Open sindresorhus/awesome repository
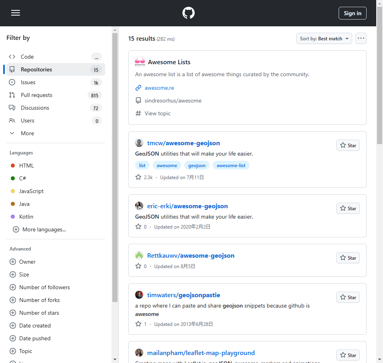 pyautogui.click(x=173, y=101)
